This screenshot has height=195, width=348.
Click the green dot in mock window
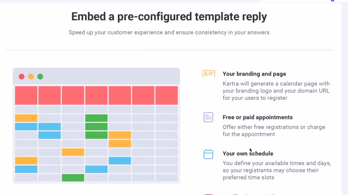coord(40,77)
